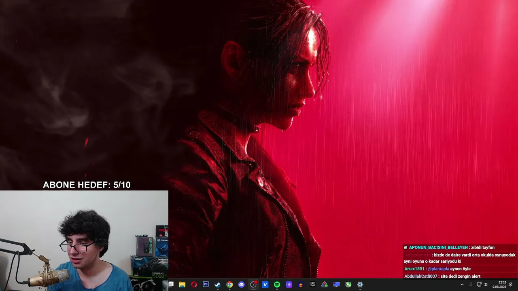The width and height of the screenshot is (518, 291).
Task: Open Photoshop from the taskbar
Action: pyautogui.click(x=206, y=285)
